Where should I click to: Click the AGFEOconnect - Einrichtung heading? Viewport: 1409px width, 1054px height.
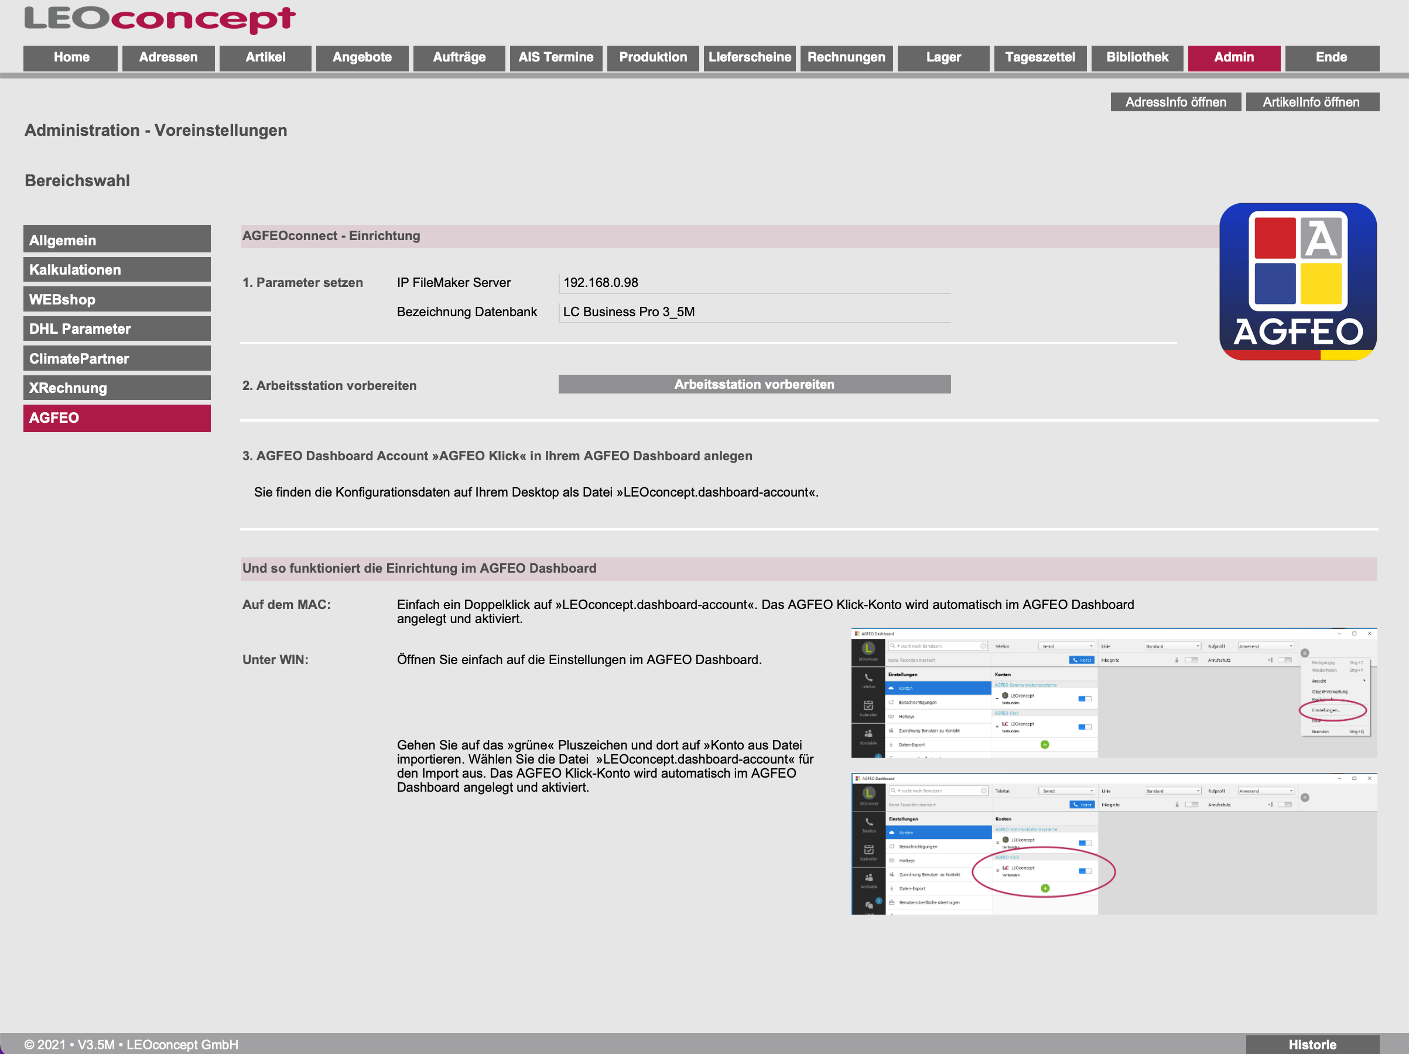(331, 235)
